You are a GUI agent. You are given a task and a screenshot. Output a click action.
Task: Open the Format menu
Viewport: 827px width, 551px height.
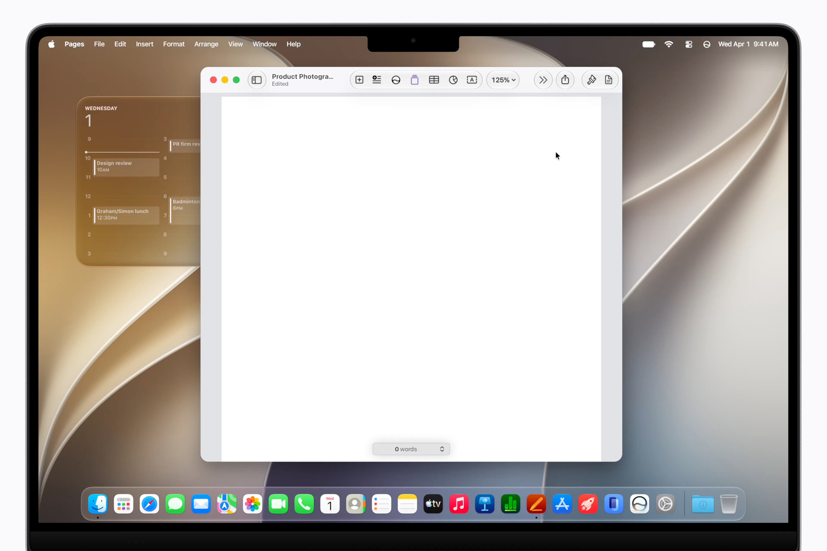pyautogui.click(x=174, y=44)
